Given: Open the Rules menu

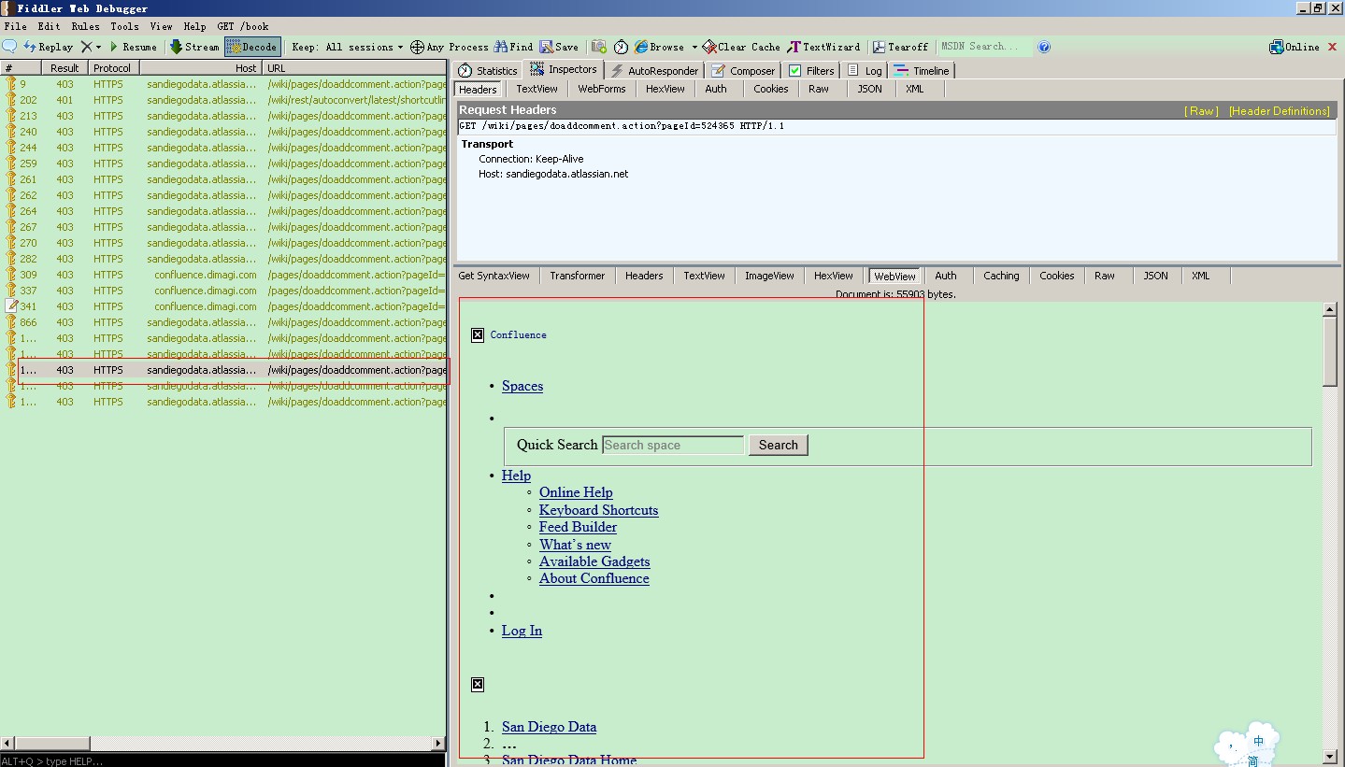Looking at the screenshot, I should (x=85, y=26).
